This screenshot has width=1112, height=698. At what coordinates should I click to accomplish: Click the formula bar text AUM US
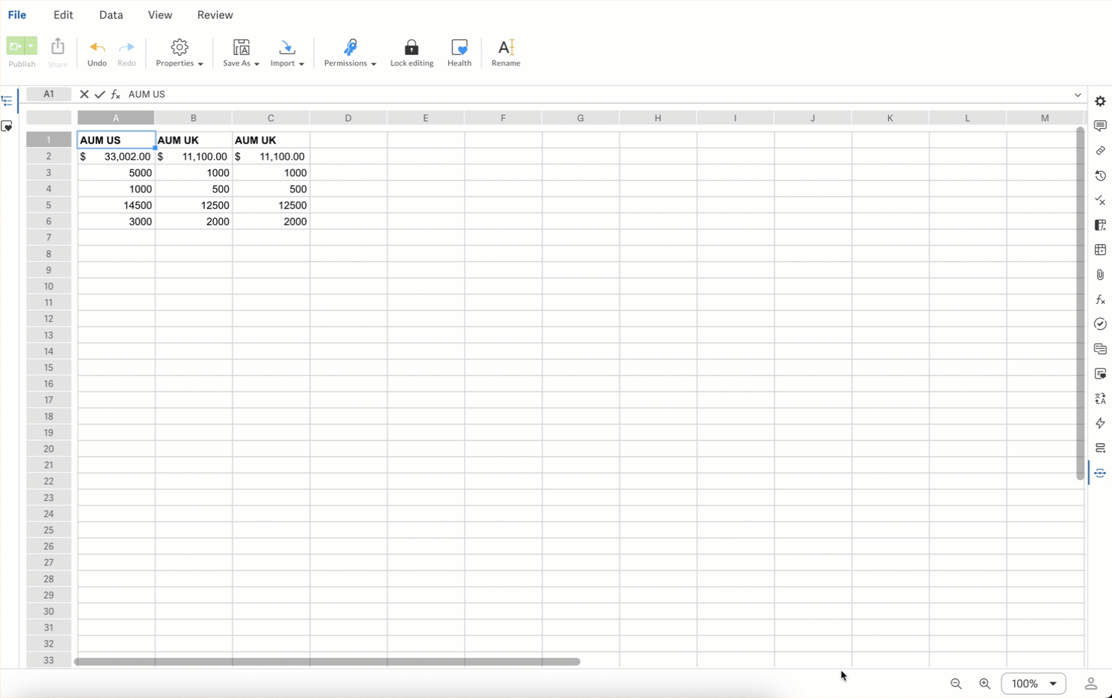146,94
